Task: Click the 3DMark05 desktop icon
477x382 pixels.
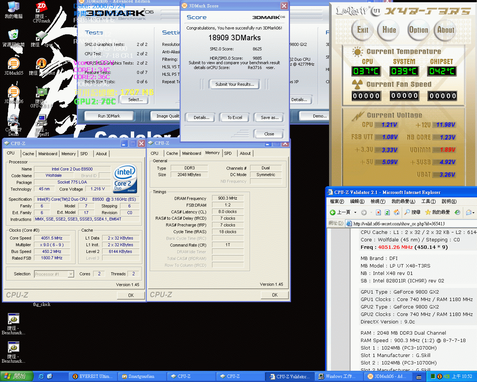Action: 13,64
